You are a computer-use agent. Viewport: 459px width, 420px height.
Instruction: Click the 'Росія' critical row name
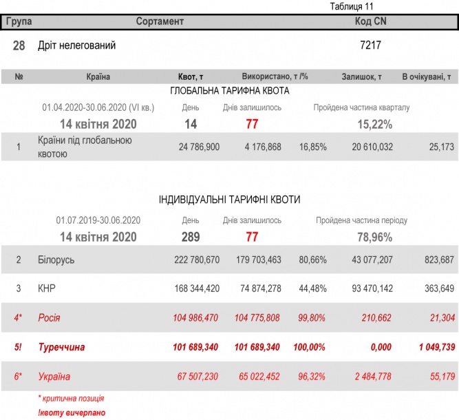(x=49, y=317)
